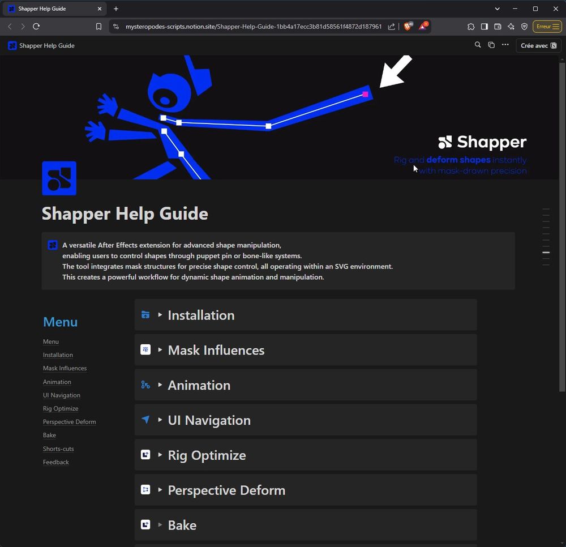Click the Bake section icon

[145, 524]
